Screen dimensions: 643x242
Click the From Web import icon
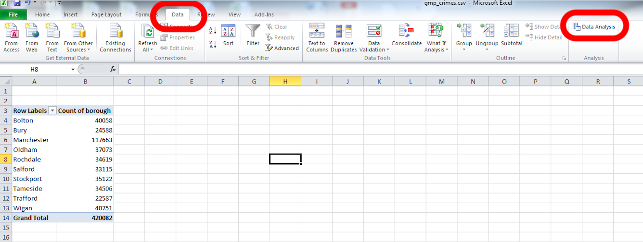point(32,33)
